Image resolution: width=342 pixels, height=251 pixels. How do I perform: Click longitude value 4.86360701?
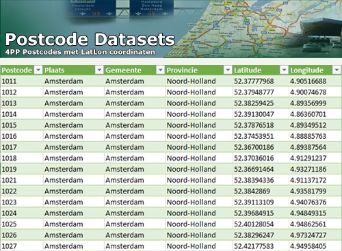[308, 114]
